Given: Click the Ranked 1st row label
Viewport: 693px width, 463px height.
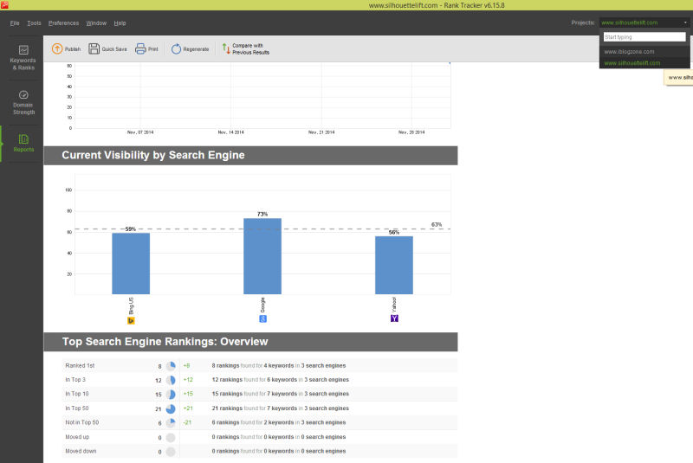Looking at the screenshot, I should click(80, 366).
